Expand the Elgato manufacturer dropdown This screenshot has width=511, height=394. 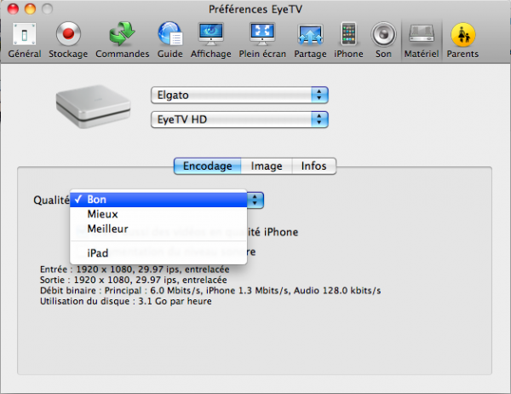pos(239,95)
